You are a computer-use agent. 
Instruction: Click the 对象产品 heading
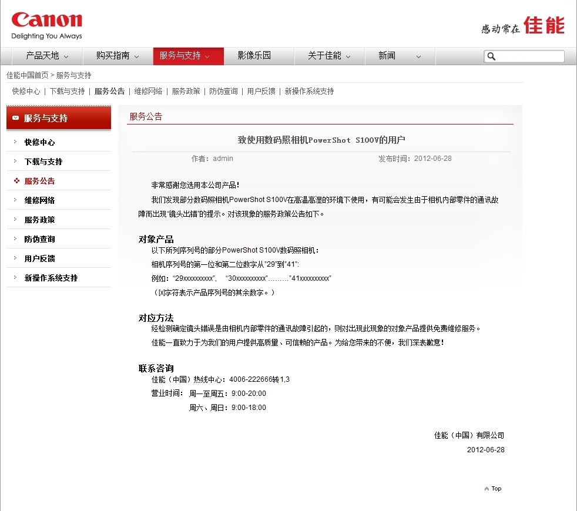point(156,239)
